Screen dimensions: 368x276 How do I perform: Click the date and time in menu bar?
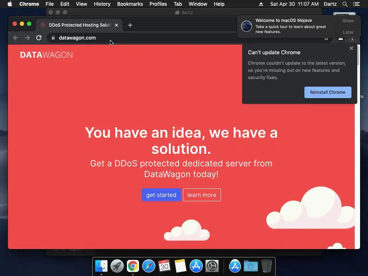pos(294,4)
